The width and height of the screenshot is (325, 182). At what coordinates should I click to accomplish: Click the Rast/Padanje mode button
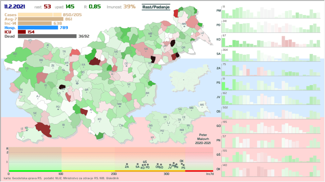click(x=156, y=7)
